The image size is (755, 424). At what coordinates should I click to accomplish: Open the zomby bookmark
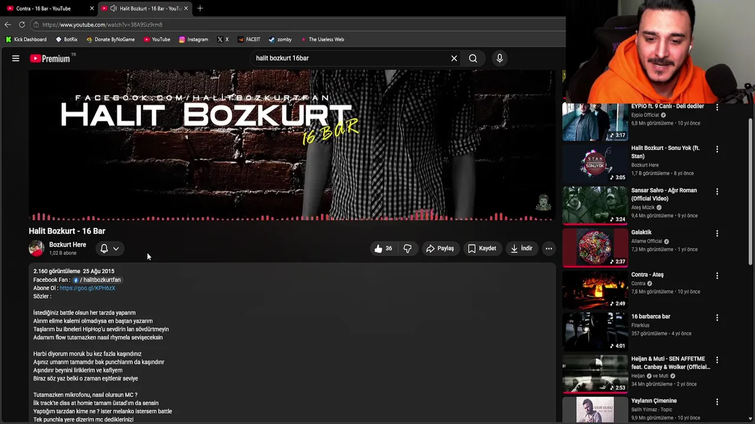pyautogui.click(x=280, y=39)
